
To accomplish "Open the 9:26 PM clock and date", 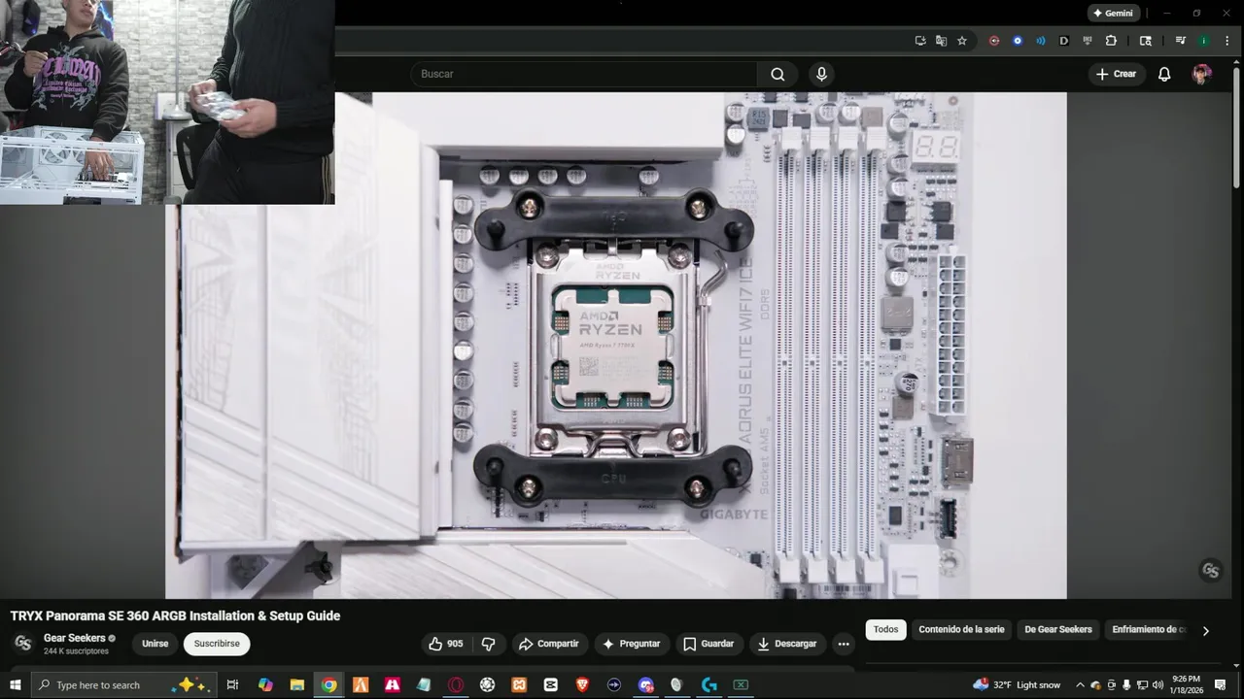I will (x=1186, y=685).
